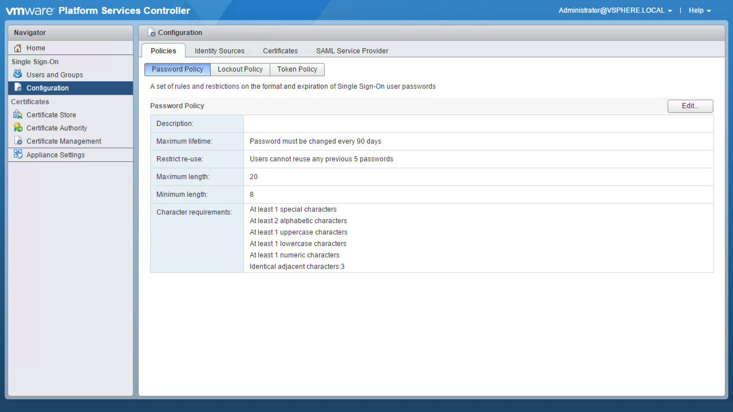Screen dimensions: 733x412
Task: Switch to the Certificates tab
Action: pyautogui.click(x=280, y=51)
